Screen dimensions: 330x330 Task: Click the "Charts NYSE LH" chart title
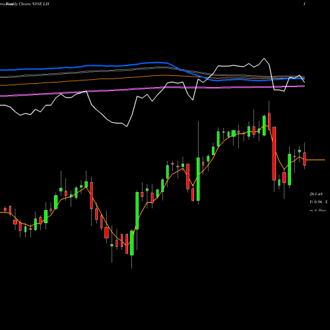click(x=34, y=4)
